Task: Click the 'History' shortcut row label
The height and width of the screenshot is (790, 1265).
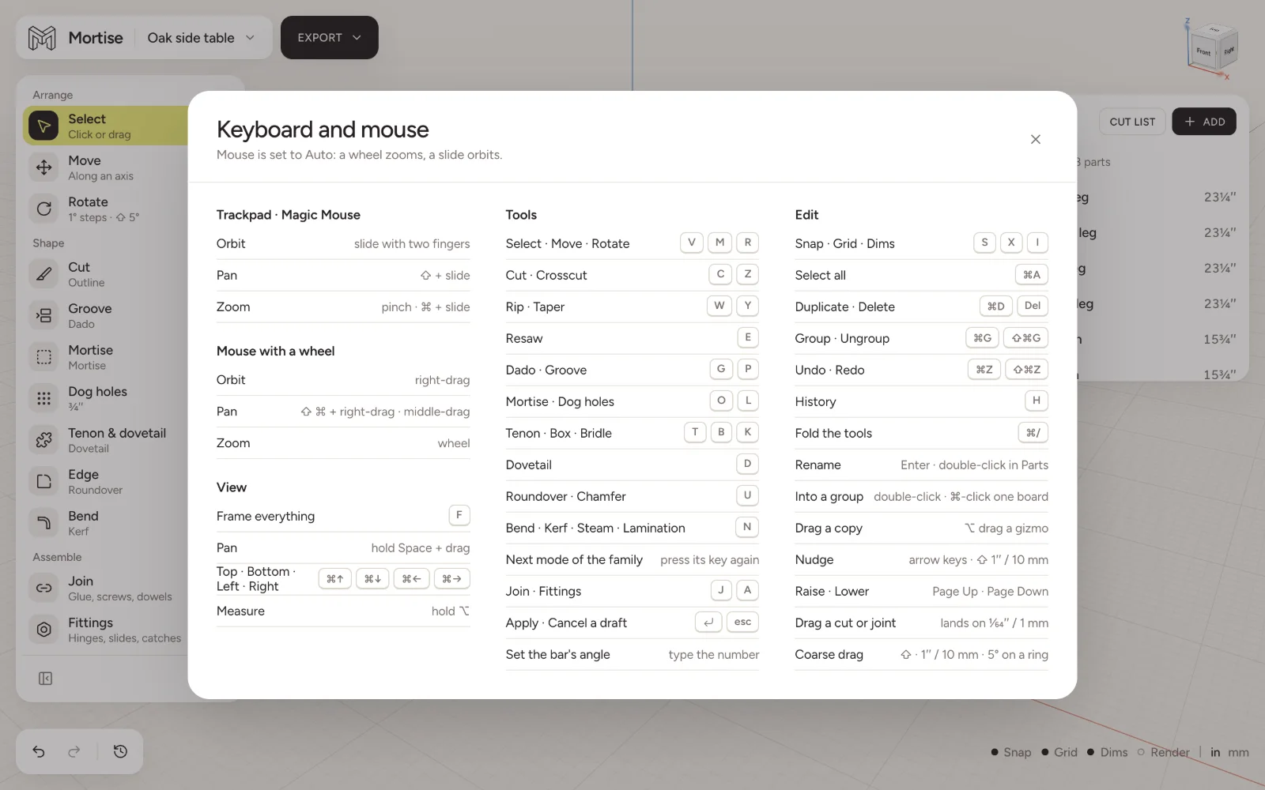Action: (815, 401)
